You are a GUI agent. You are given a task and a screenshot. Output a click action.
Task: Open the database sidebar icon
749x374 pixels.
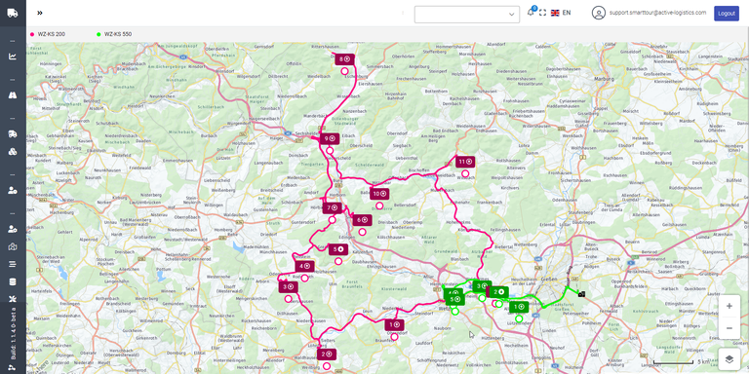click(13, 281)
